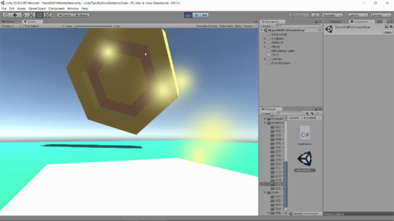Viewport: 394px width, 221px height.
Task: Open the Layout dropdown
Action: point(380,15)
